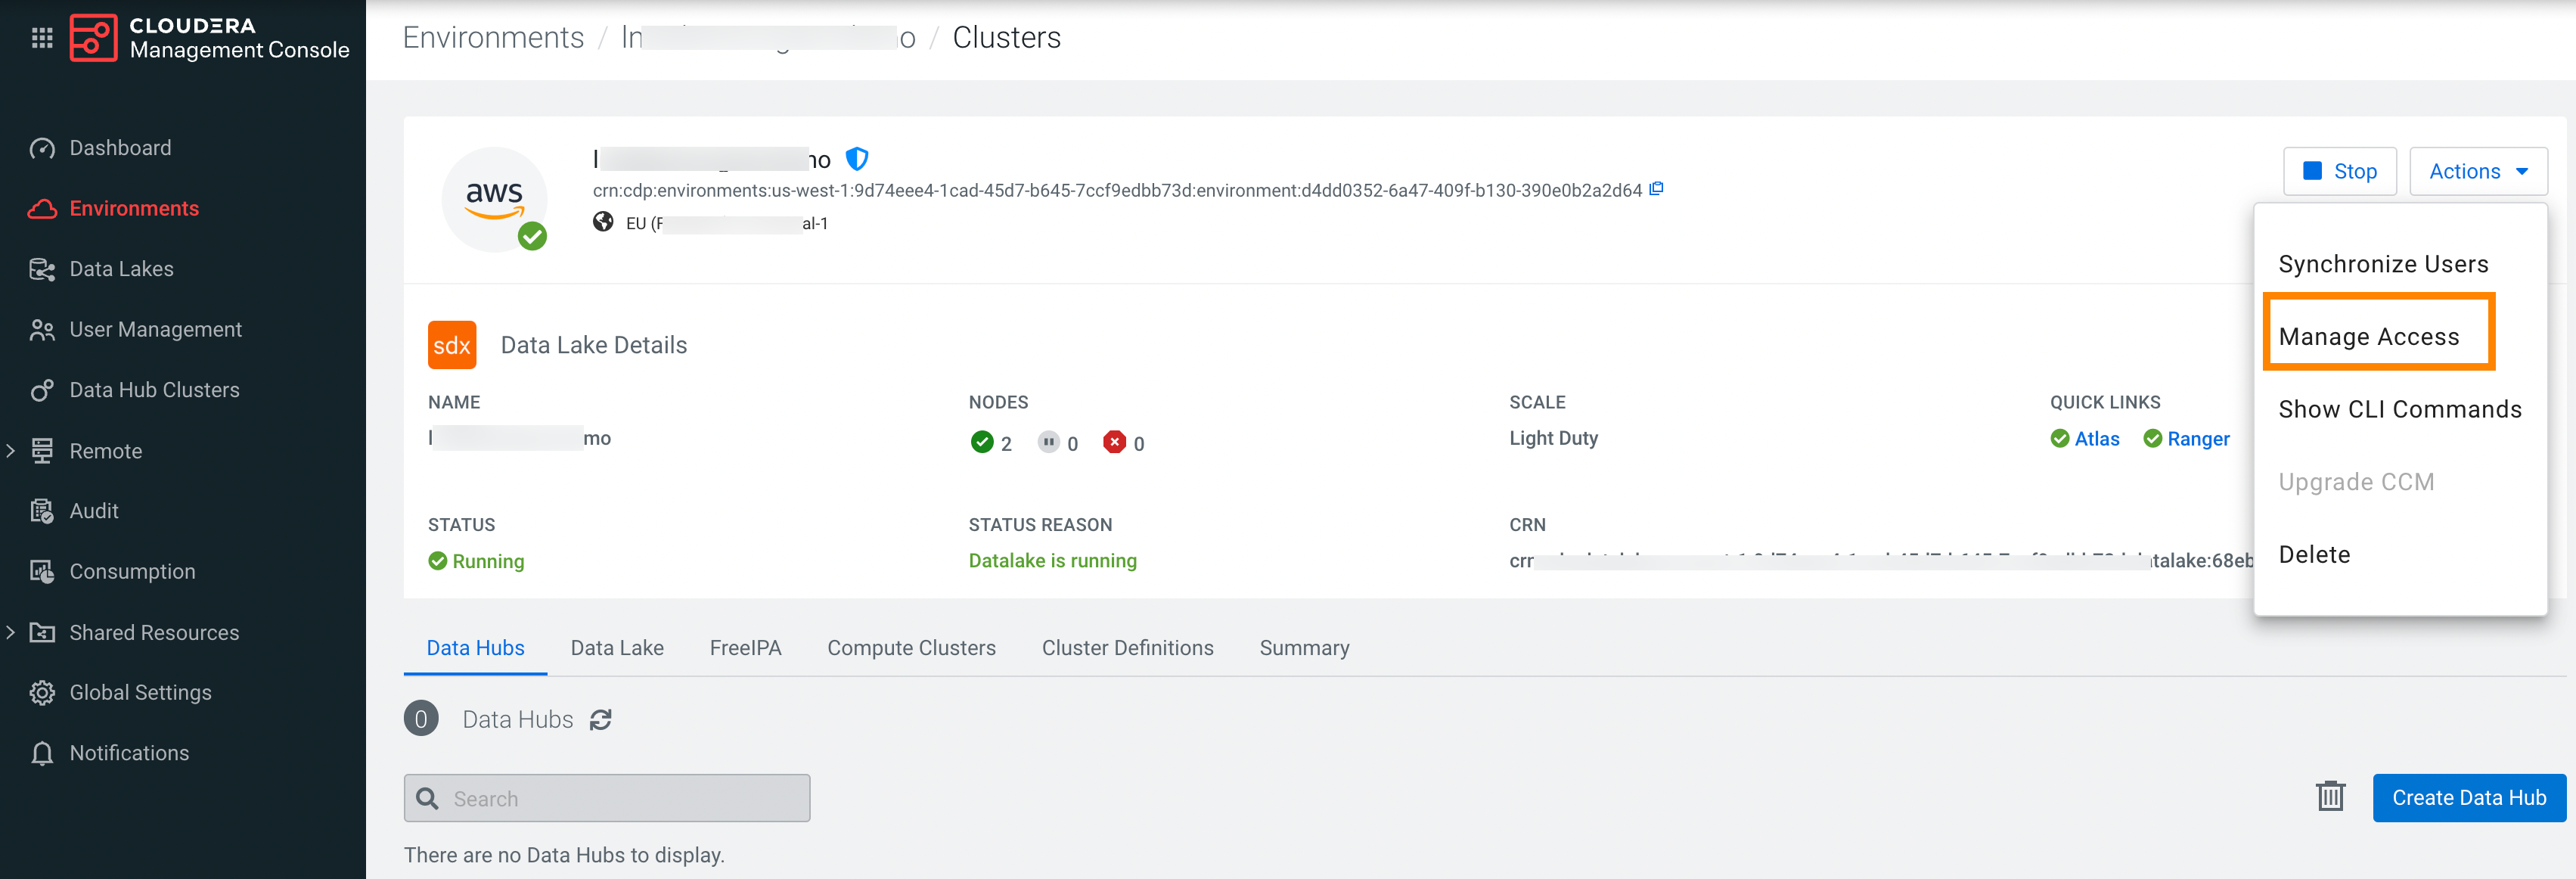This screenshot has width=2576, height=879.
Task: Select Show CLI Commands option
Action: pyautogui.click(x=2399, y=409)
